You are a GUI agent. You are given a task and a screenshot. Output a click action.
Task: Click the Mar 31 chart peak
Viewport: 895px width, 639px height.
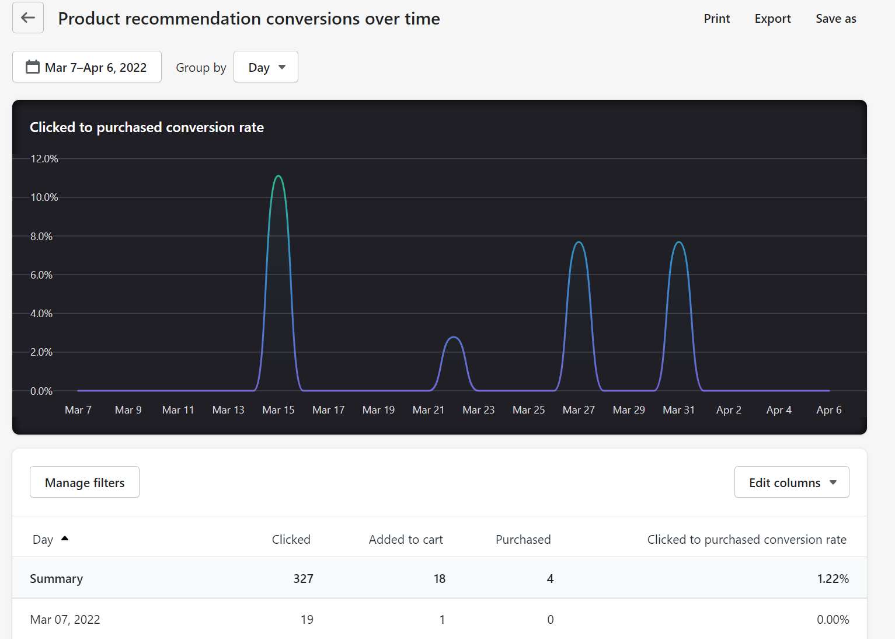678,242
